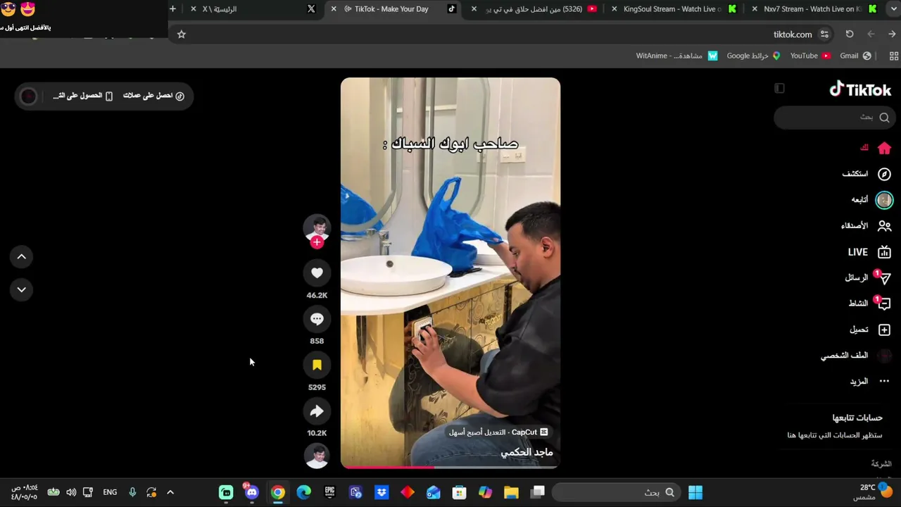Switch to the X الرئيسية tab

click(x=253, y=9)
